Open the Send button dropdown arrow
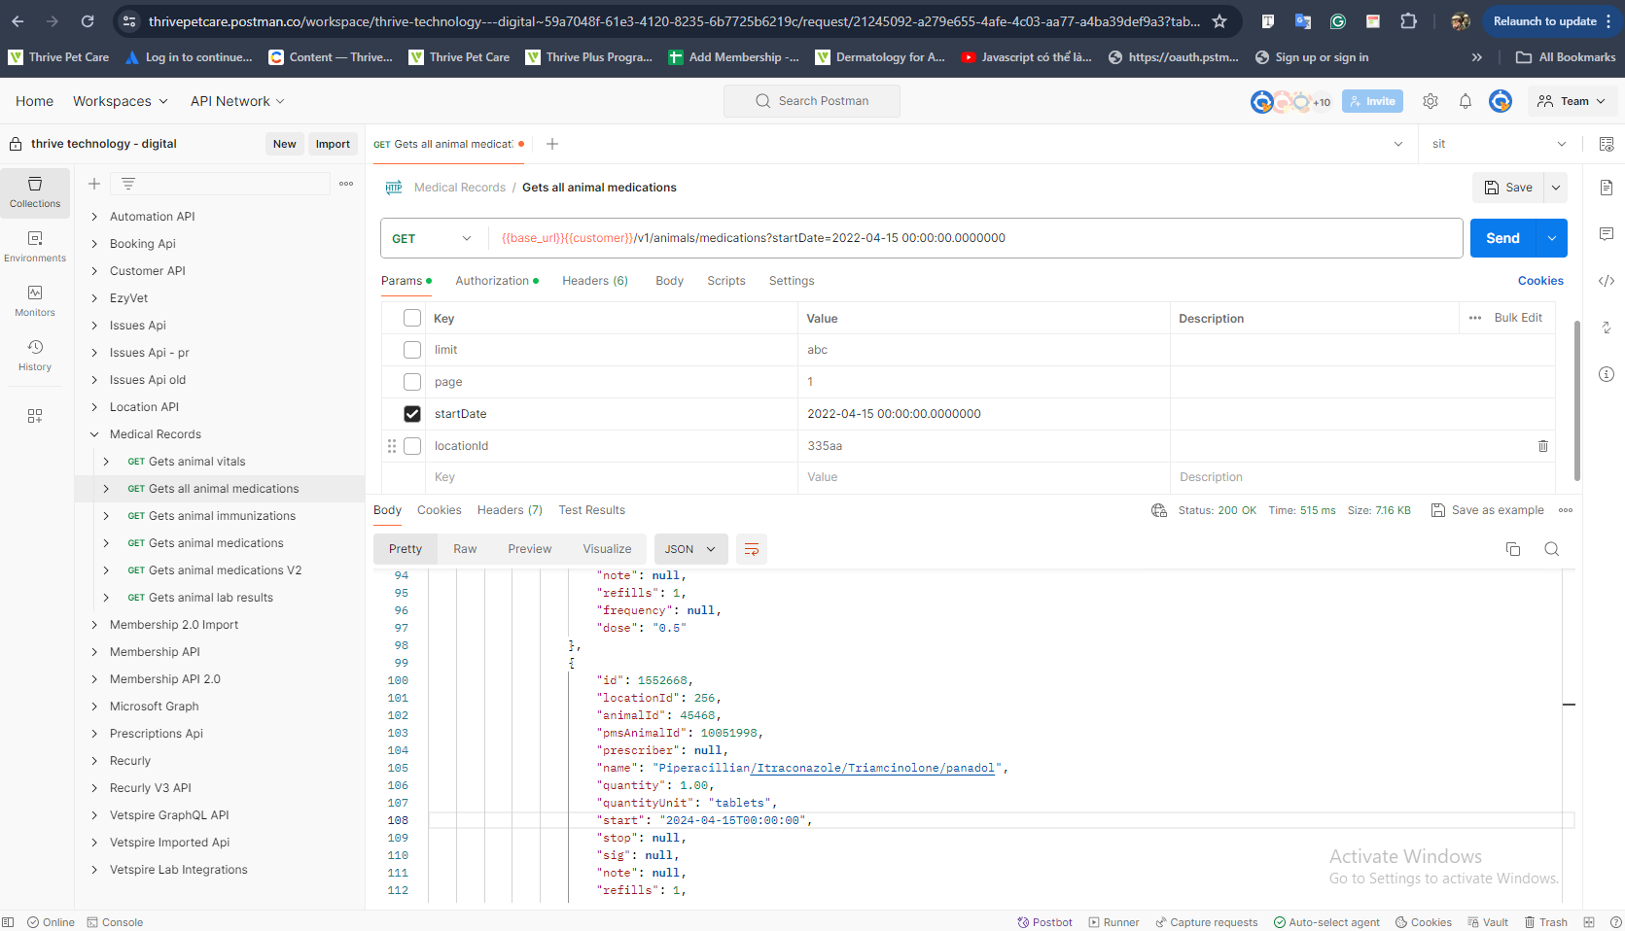1625x931 pixels. pos(1551,238)
